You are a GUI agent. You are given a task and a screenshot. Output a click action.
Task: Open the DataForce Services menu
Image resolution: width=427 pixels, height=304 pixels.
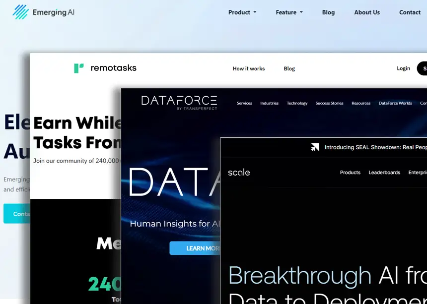(244, 103)
